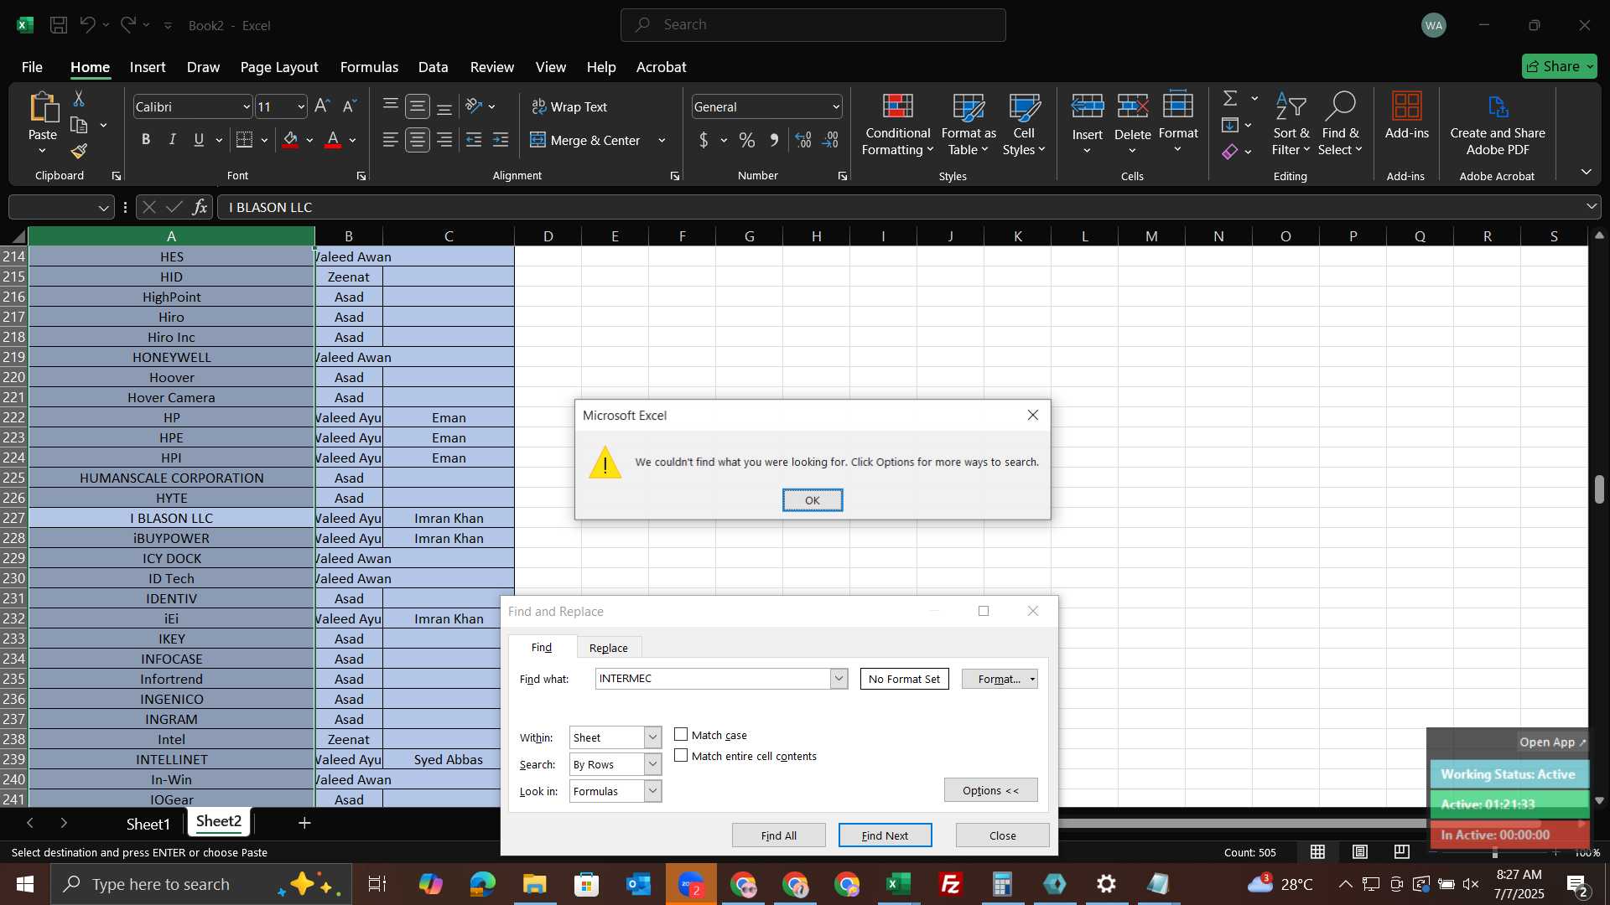
Task: Apply Comma Style format
Action: point(774,140)
